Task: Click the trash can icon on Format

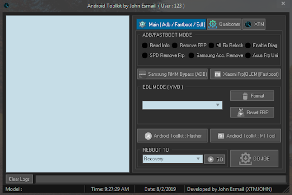Action: point(245,96)
